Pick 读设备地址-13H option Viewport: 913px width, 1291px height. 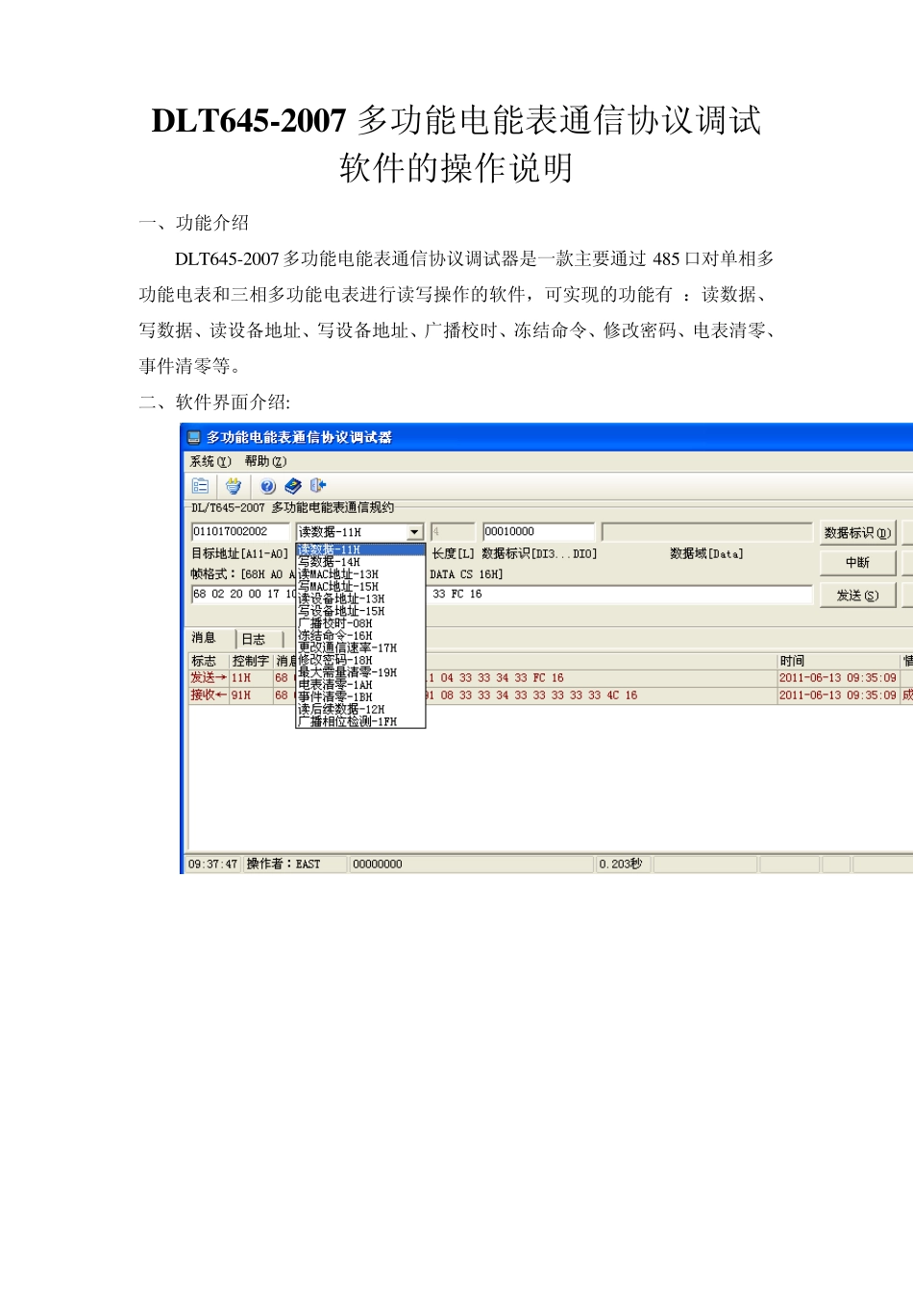coord(360,598)
